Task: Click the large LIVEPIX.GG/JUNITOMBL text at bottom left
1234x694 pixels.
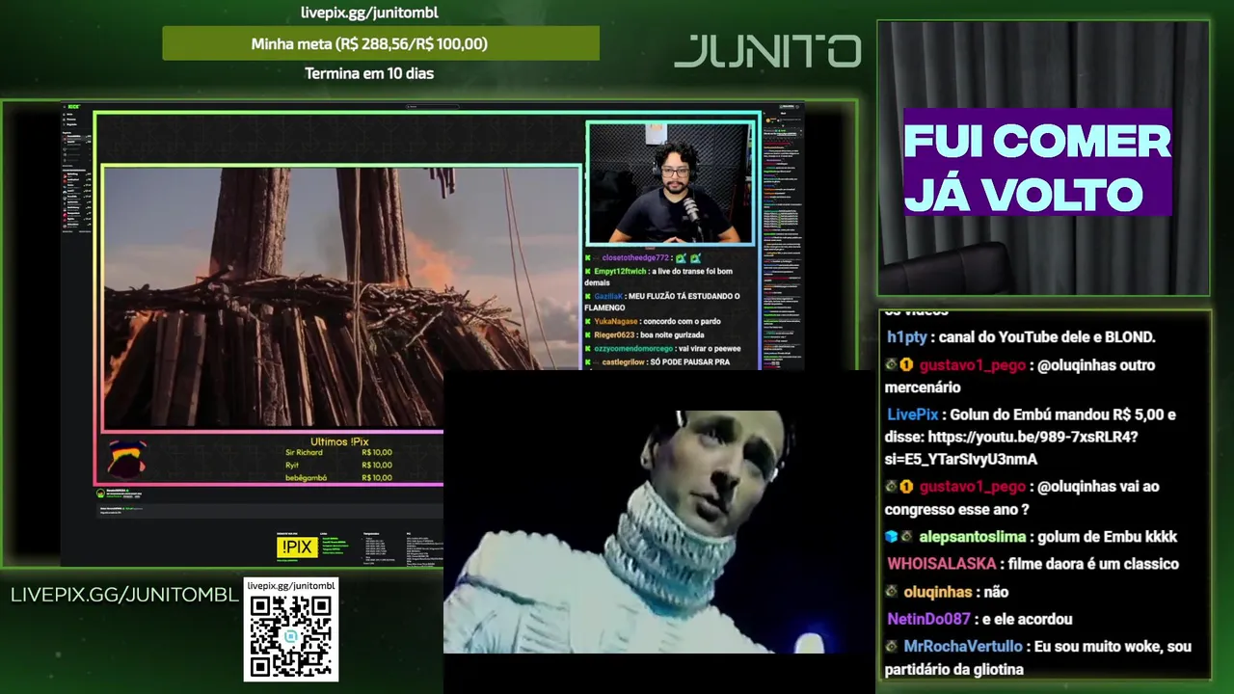Action: (x=124, y=595)
